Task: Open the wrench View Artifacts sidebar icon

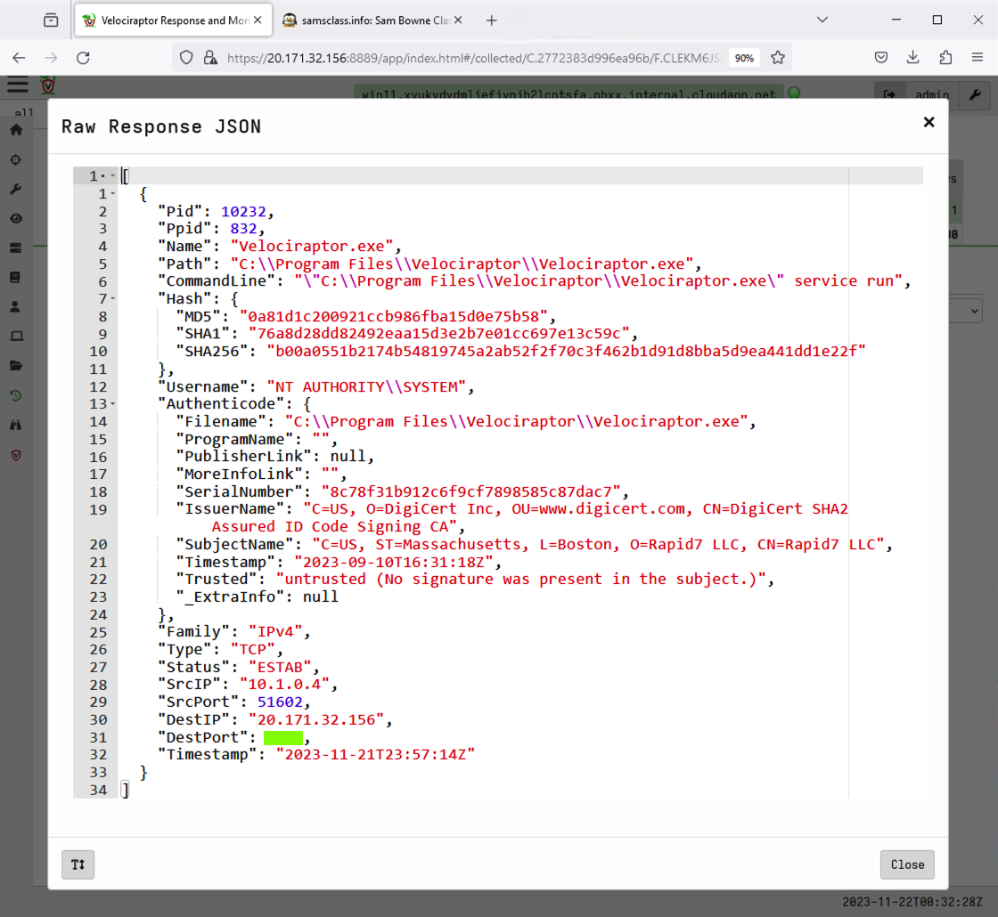Action: coord(15,190)
